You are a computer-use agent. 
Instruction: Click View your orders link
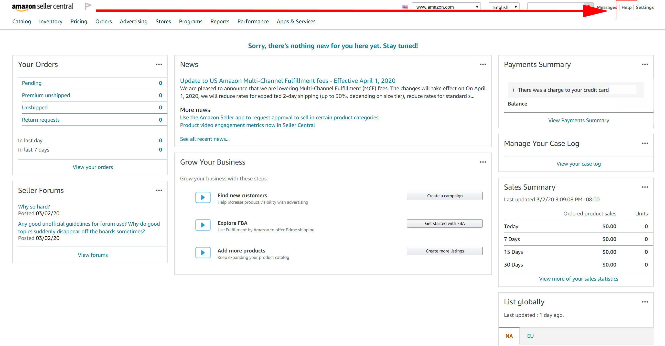click(93, 167)
